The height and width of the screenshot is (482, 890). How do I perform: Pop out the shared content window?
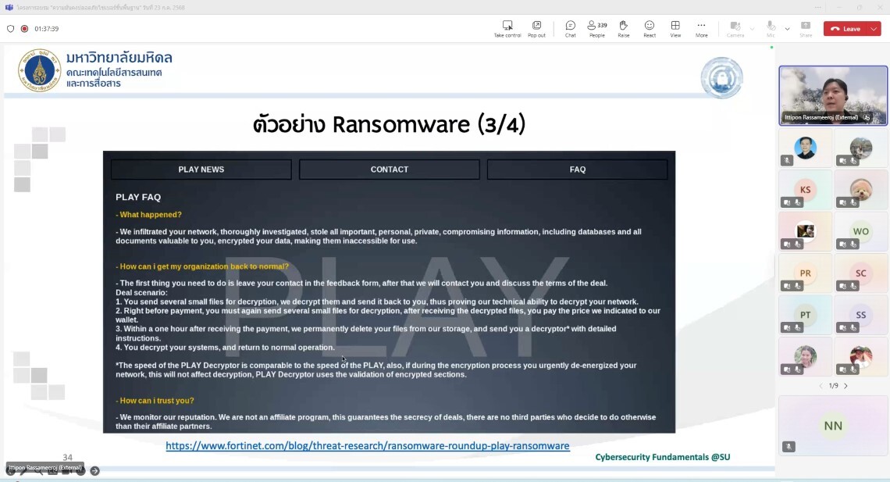(x=536, y=29)
